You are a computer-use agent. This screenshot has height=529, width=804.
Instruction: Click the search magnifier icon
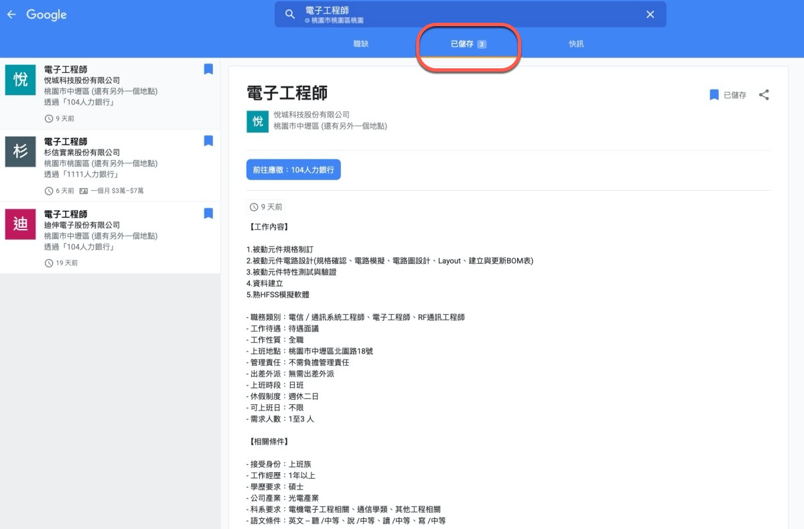tap(290, 15)
